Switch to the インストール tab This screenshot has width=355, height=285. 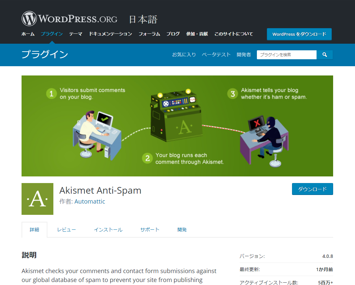tap(108, 229)
